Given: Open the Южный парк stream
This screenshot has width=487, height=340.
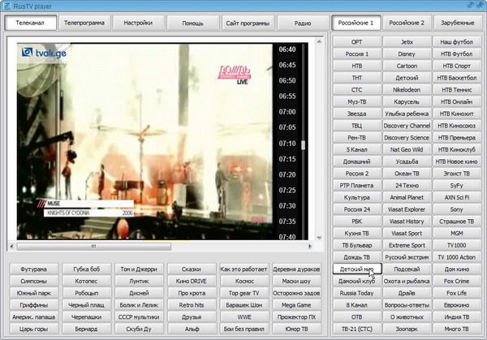Looking at the screenshot, I should 34,293.
